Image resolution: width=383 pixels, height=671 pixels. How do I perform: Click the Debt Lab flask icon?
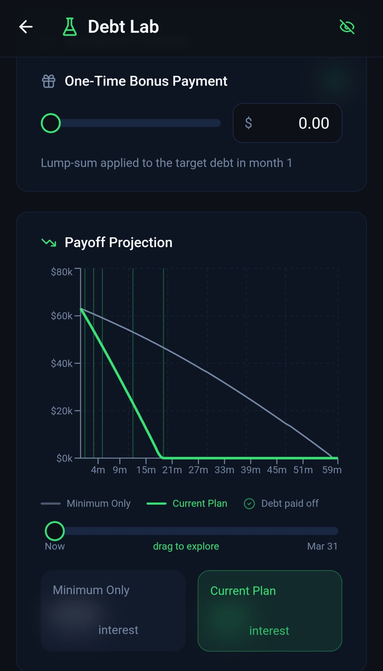pyautogui.click(x=70, y=27)
